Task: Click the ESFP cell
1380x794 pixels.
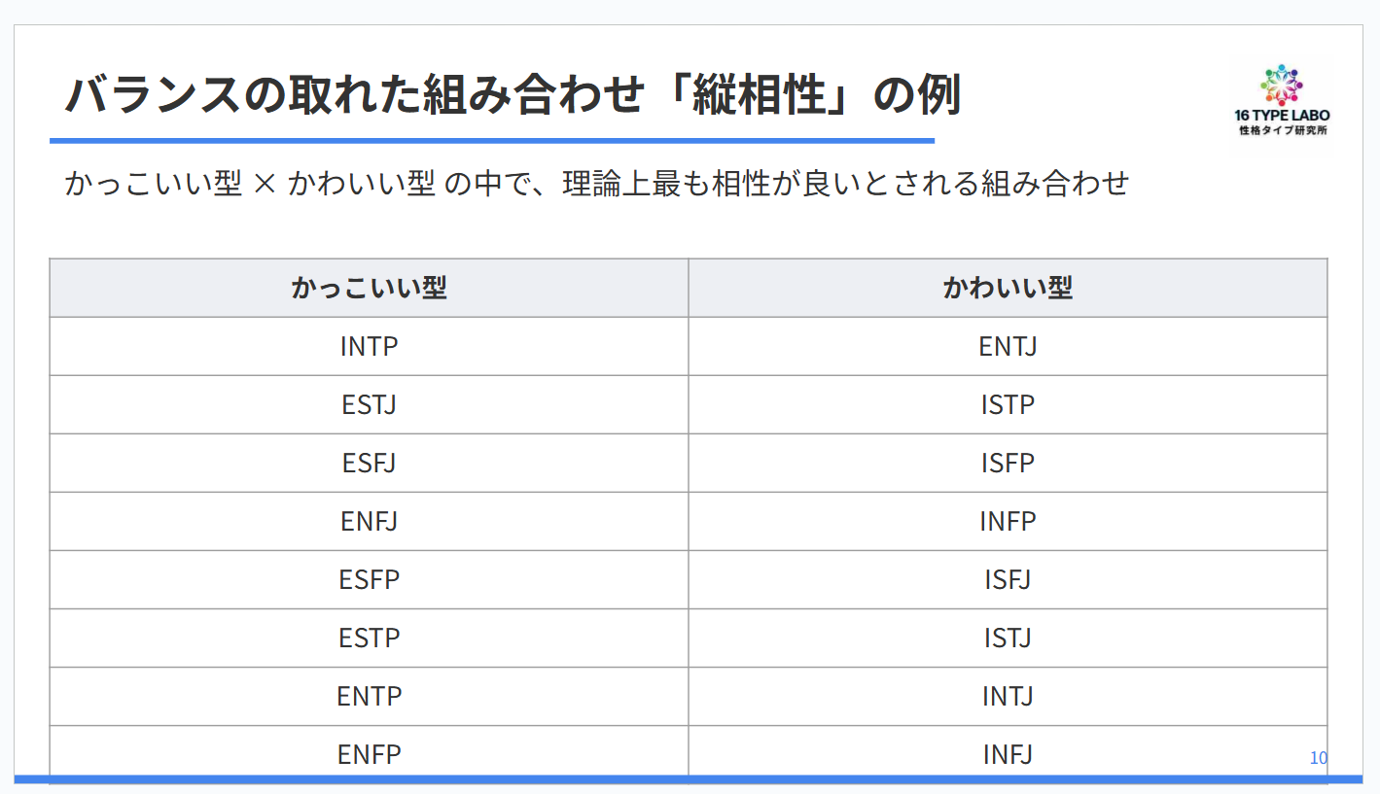Action: [369, 579]
